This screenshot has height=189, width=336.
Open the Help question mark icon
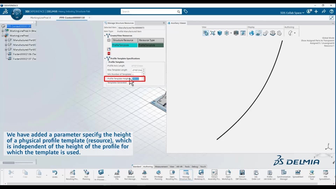click(331, 11)
